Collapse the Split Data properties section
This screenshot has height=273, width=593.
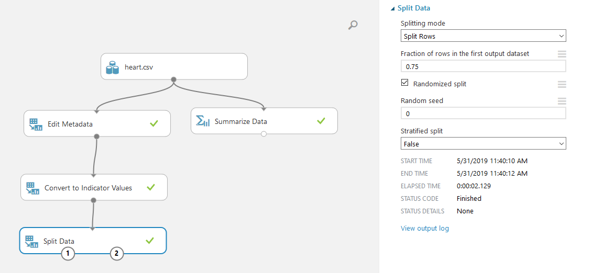[393, 8]
